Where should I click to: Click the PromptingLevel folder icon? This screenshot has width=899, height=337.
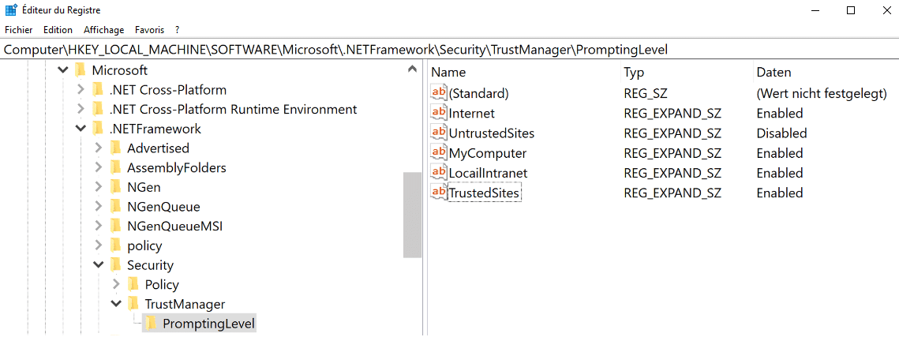[x=151, y=324]
